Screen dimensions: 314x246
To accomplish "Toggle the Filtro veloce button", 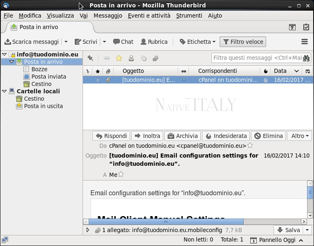I will [x=243, y=42].
